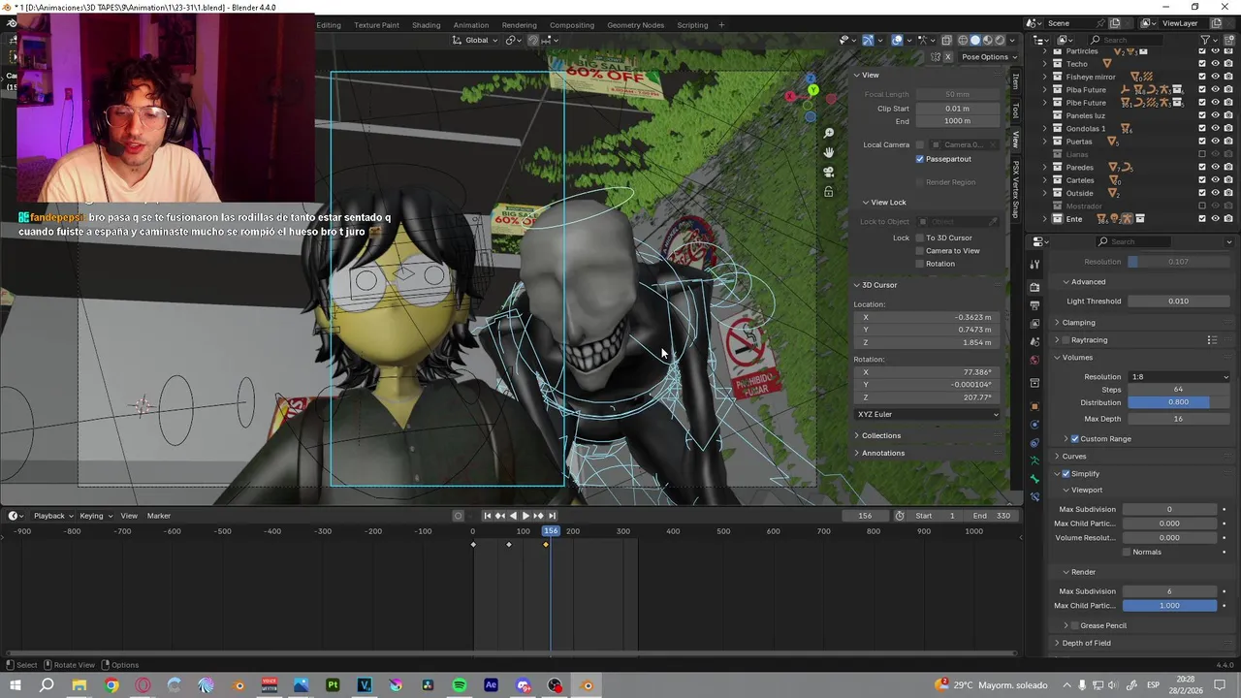The image size is (1241, 698).
Task: Jump to timeline start frame
Action: pos(487,516)
